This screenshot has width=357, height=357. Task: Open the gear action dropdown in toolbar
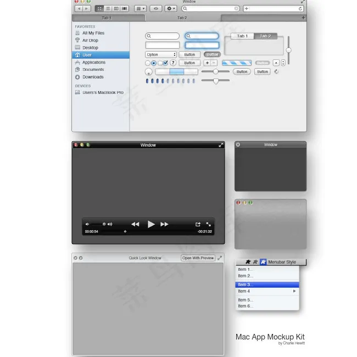(171, 9)
